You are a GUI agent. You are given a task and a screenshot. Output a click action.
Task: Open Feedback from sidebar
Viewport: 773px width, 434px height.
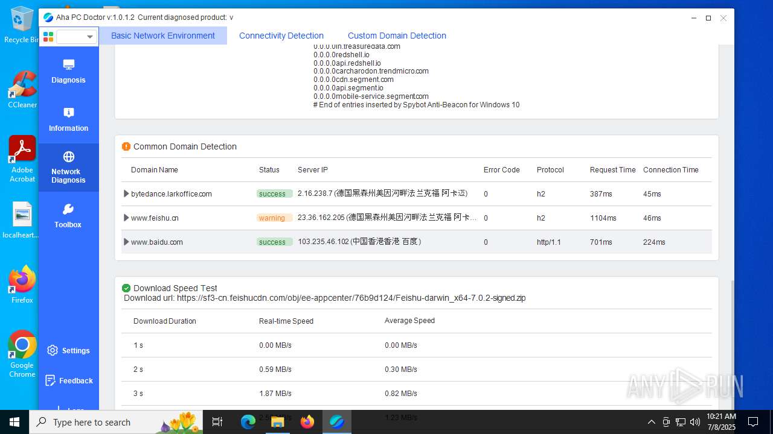(x=68, y=380)
